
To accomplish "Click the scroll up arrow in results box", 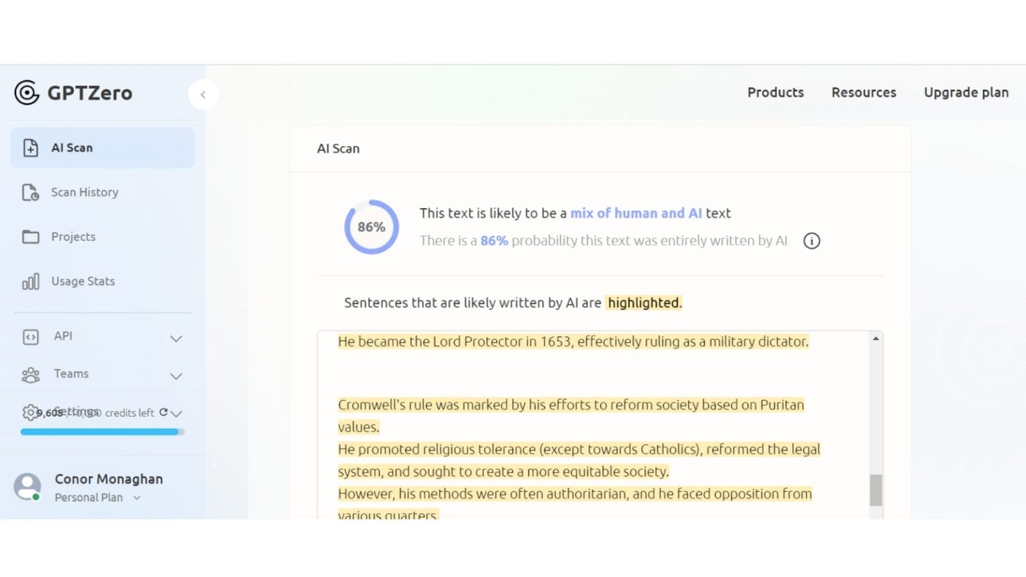I will click(x=876, y=339).
